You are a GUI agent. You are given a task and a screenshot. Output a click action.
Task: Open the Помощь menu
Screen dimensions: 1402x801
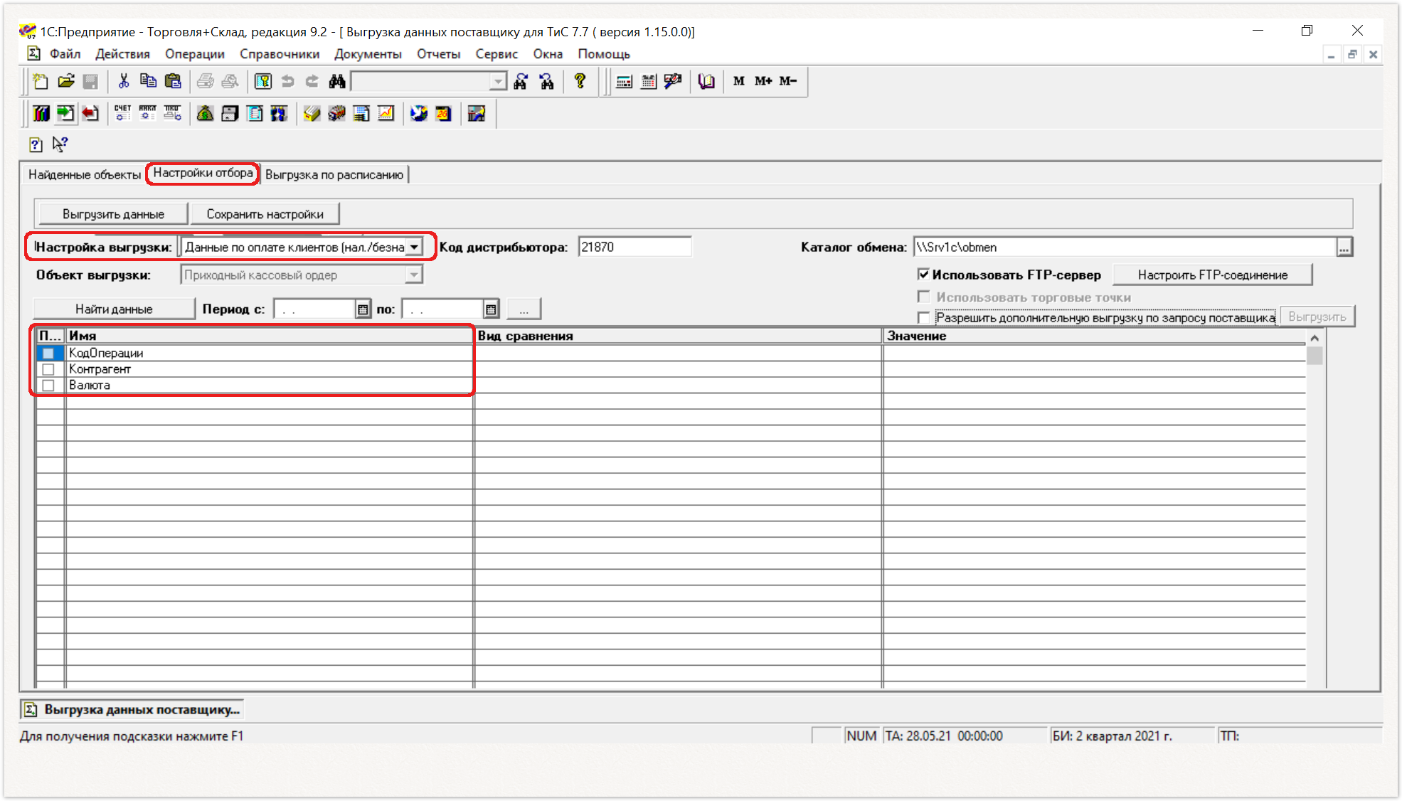604,54
